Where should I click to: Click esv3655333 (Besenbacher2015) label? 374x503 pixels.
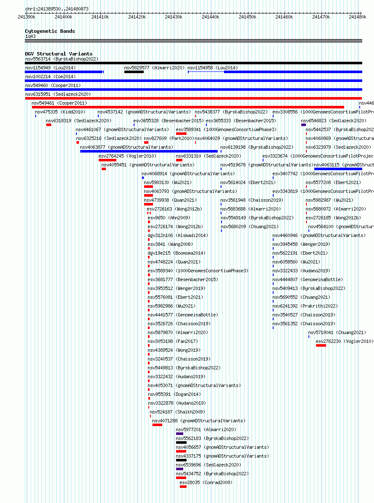[x=240, y=121]
